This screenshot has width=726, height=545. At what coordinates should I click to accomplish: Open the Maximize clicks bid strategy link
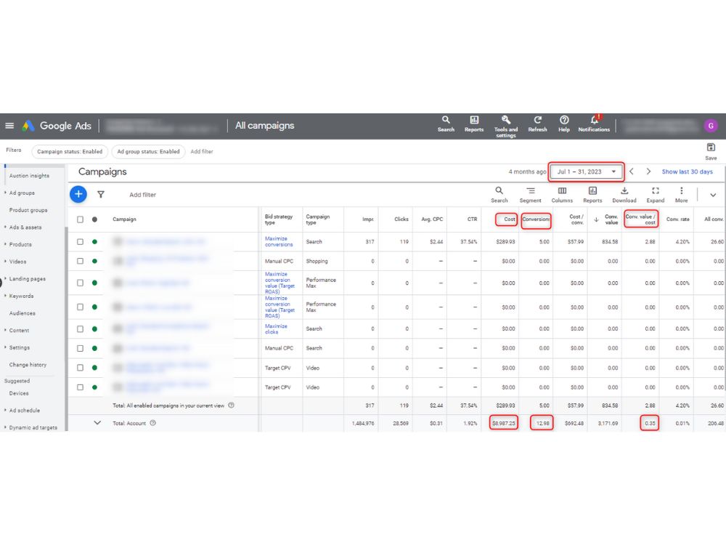276,328
